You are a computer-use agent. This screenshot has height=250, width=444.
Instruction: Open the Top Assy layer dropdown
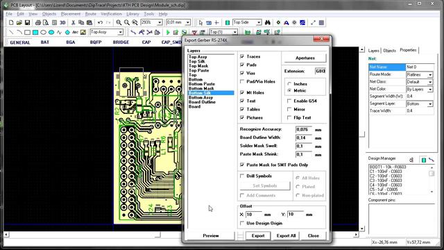pyautogui.click(x=121, y=32)
